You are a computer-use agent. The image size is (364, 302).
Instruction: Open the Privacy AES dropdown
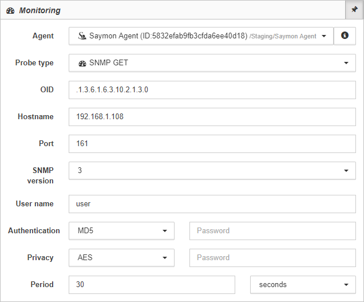coord(121,258)
